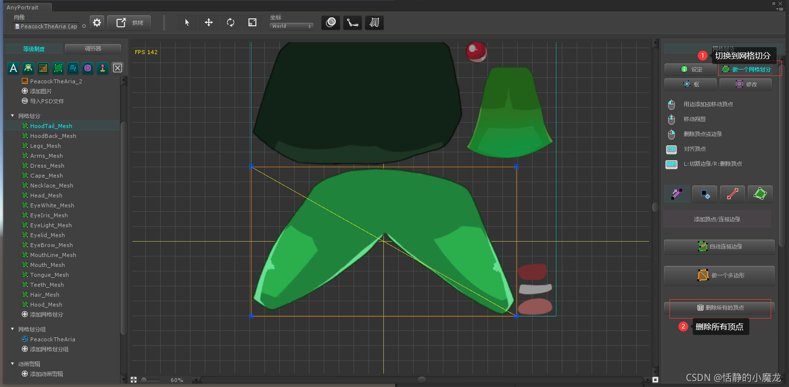Screen dimensions: 789x387
Task: Click 做一个多边形 make polygons button
Action: 719,275
